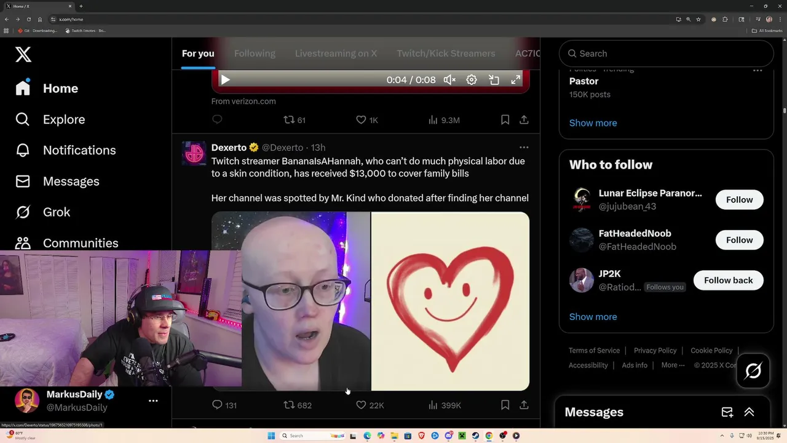The image size is (787, 443).
Task: Share the Dexerto post
Action: tap(524, 405)
